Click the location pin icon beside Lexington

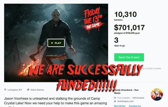pos(5,90)
